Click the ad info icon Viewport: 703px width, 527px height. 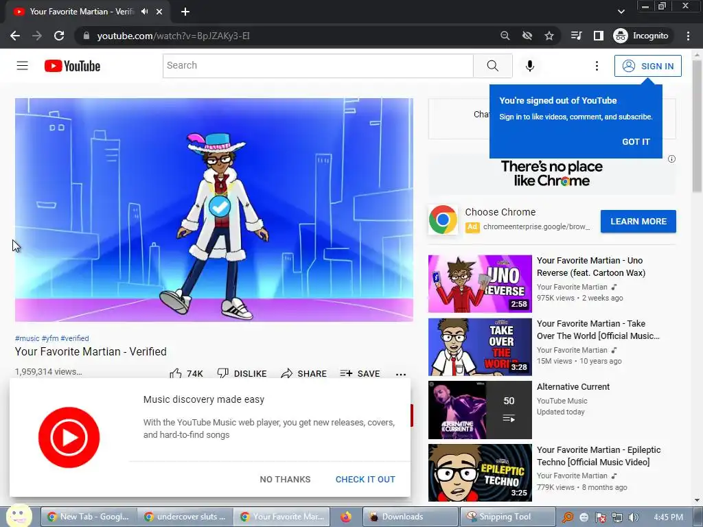[671, 159]
